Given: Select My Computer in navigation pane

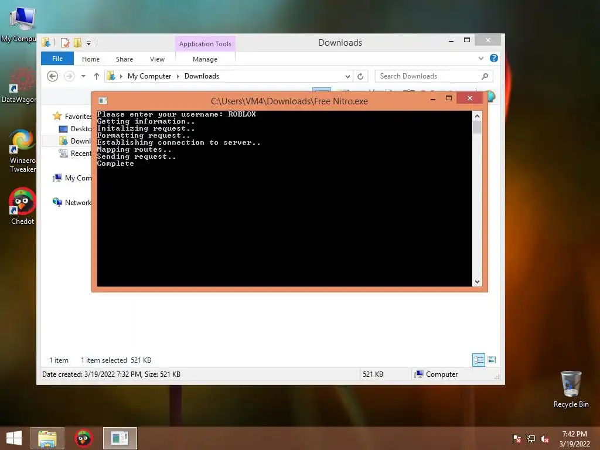Looking at the screenshot, I should 72,178.
